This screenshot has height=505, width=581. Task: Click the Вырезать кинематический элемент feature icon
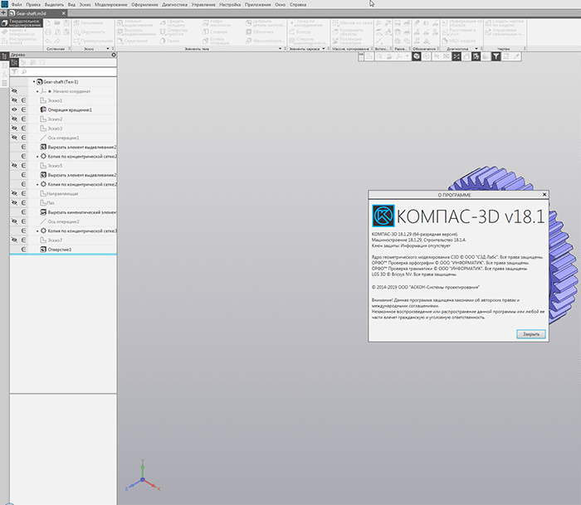click(x=43, y=212)
